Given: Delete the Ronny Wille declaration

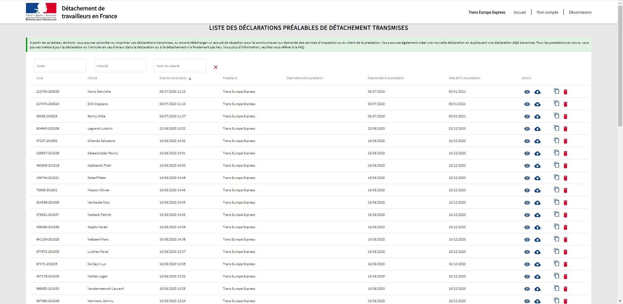Looking at the screenshot, I should click(x=565, y=117).
